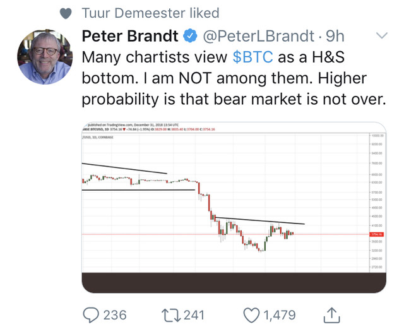Click the dark bar under the chart
Image resolution: width=404 pixels, height=334 pixels.
(234, 283)
